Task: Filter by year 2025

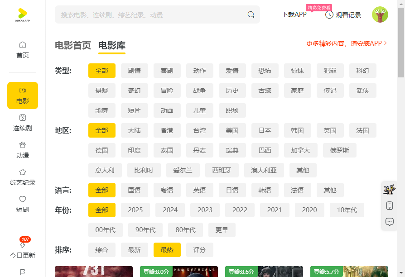Action: click(x=135, y=210)
